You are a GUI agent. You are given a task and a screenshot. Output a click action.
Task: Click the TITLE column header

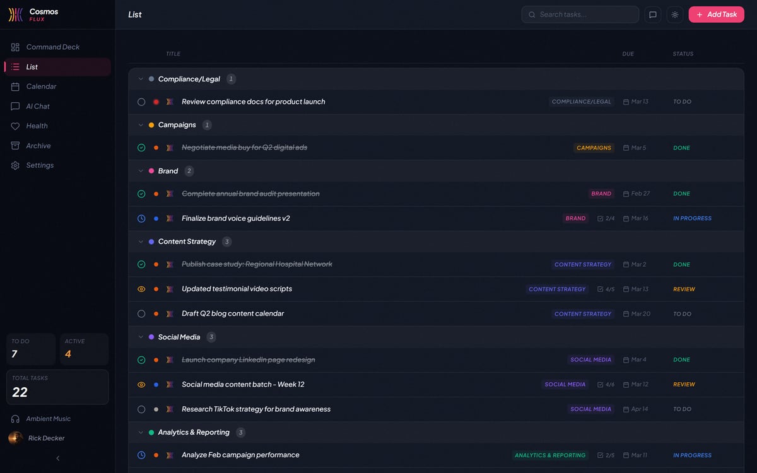pyautogui.click(x=173, y=54)
